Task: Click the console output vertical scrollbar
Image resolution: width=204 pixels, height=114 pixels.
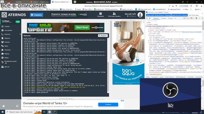Action: [x=108, y=78]
